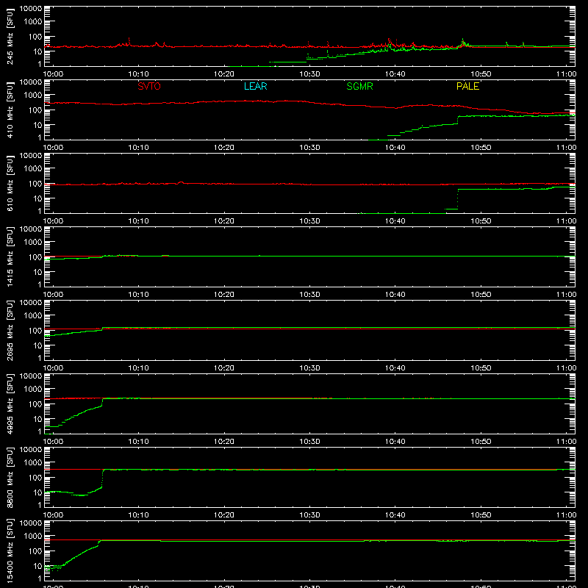Click 10:10 label under the 245 MHz plot

[x=138, y=74]
